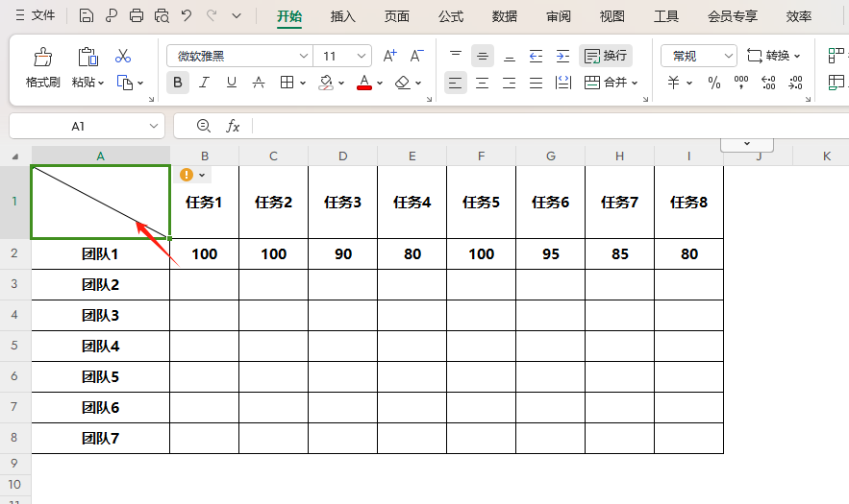849x504 pixels.
Task: Center text horizontally
Action: [x=482, y=83]
